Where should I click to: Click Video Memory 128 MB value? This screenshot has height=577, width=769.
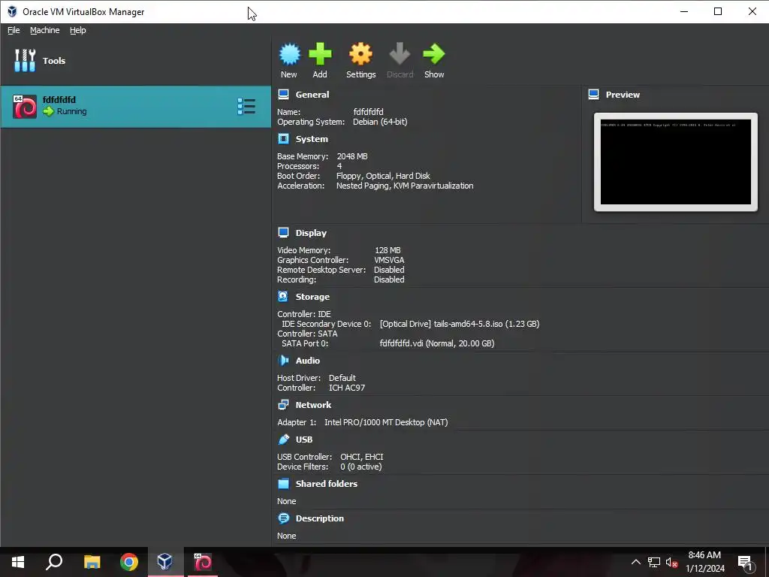click(388, 250)
